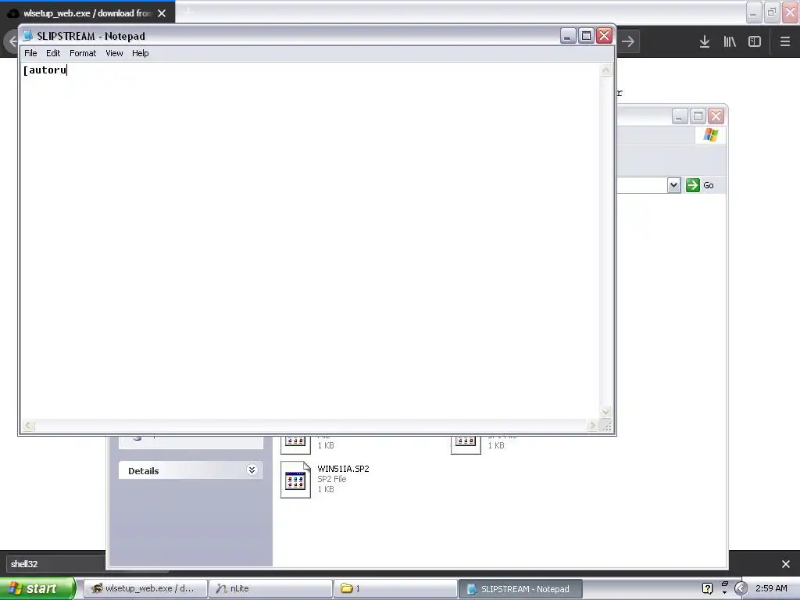The width and height of the screenshot is (800, 600).
Task: Open the Notepad Edit menu
Action: (x=53, y=53)
